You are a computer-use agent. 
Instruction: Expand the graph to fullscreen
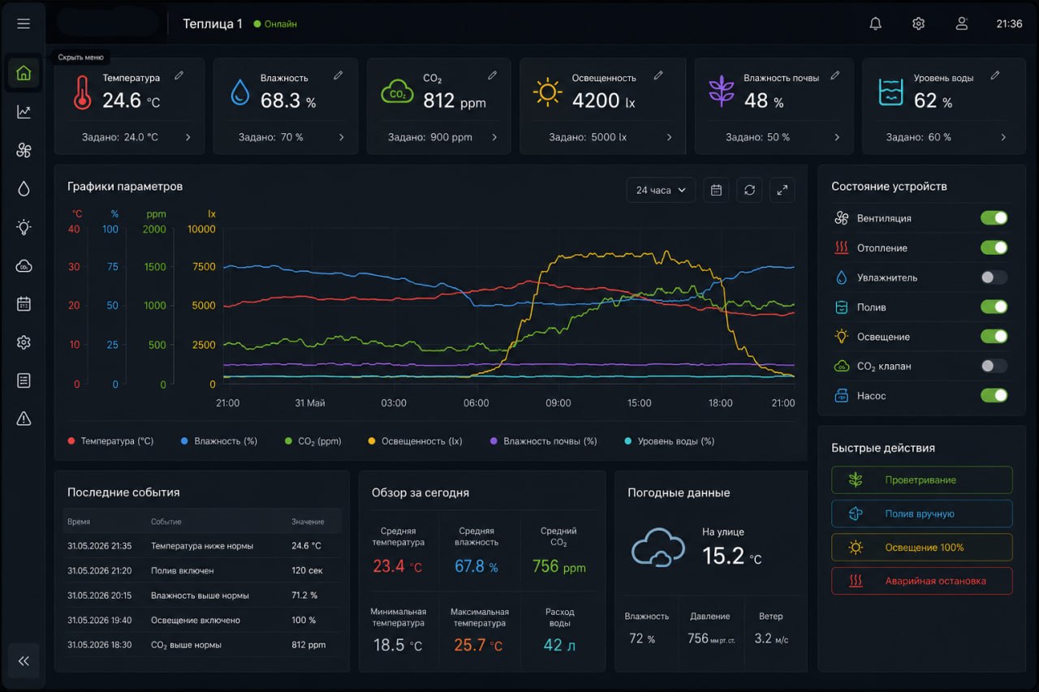782,190
